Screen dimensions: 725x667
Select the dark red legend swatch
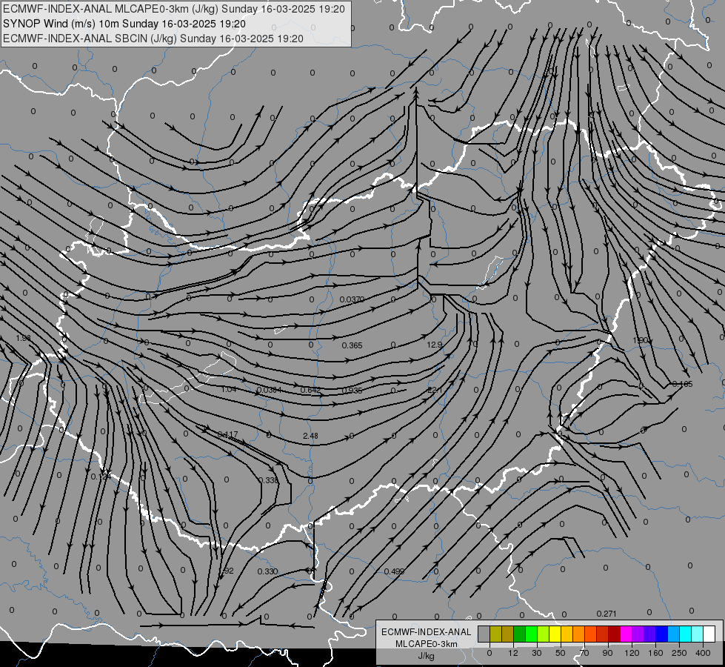(615, 634)
